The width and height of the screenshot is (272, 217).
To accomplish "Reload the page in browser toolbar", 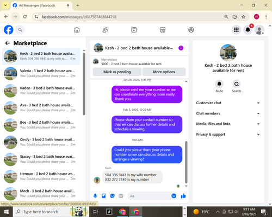I will tap(25, 17).
